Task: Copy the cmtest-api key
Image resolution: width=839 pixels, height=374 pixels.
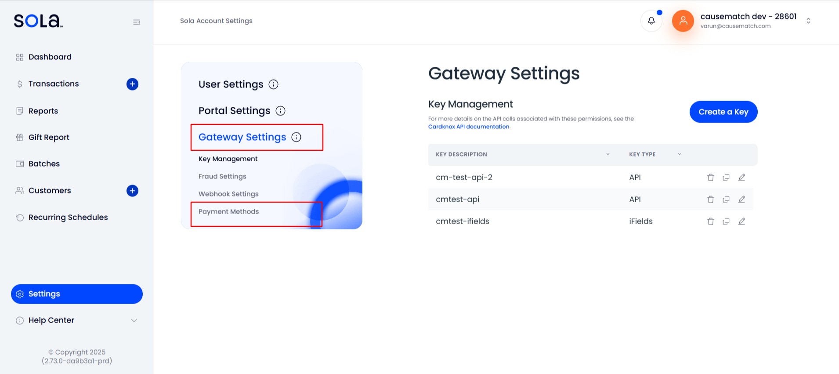Action: tap(726, 200)
